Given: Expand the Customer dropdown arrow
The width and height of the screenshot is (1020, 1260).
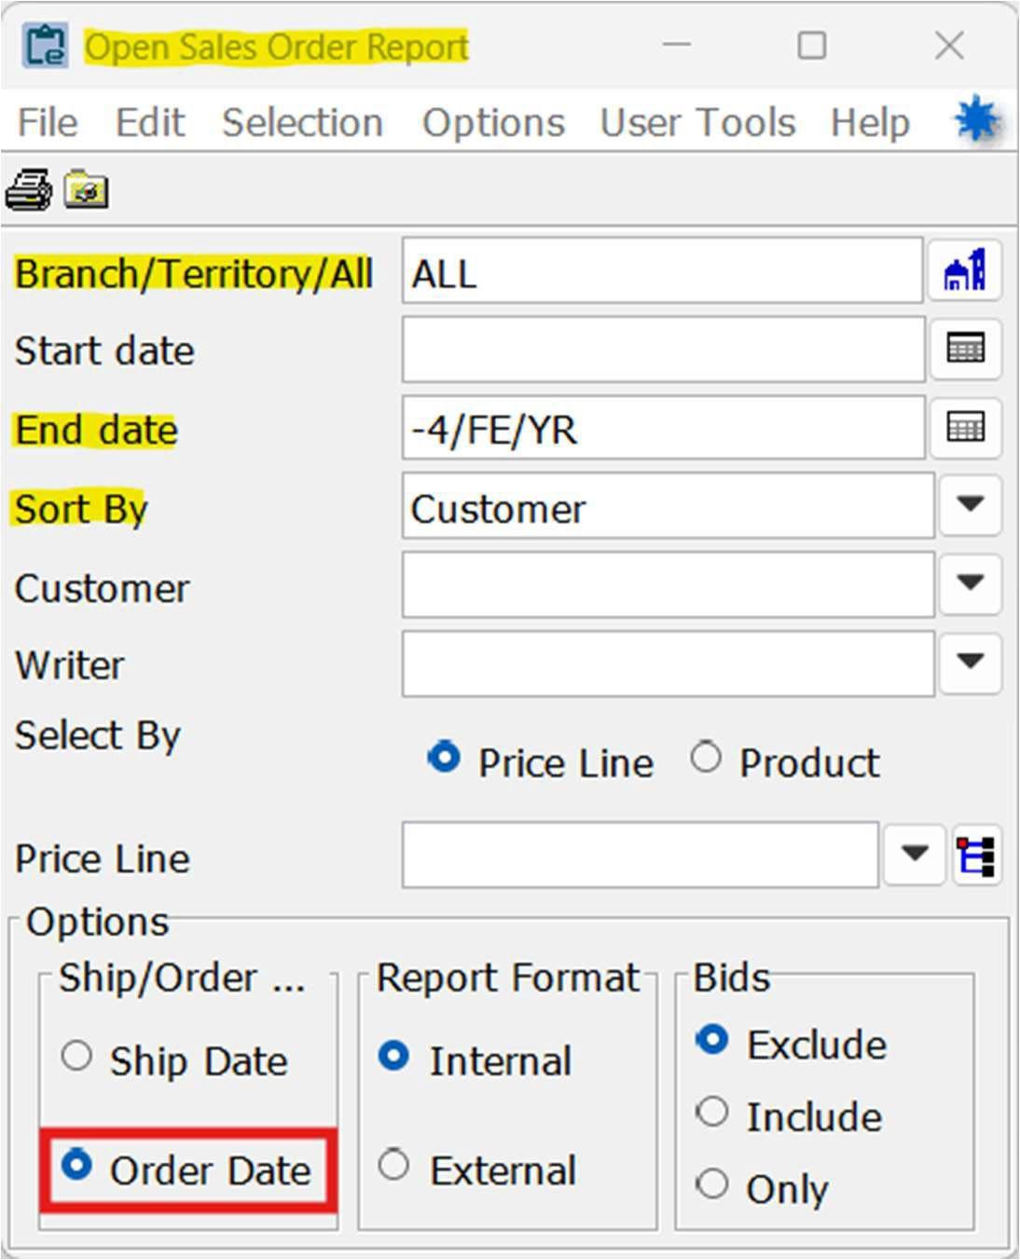Looking at the screenshot, I should tap(970, 583).
